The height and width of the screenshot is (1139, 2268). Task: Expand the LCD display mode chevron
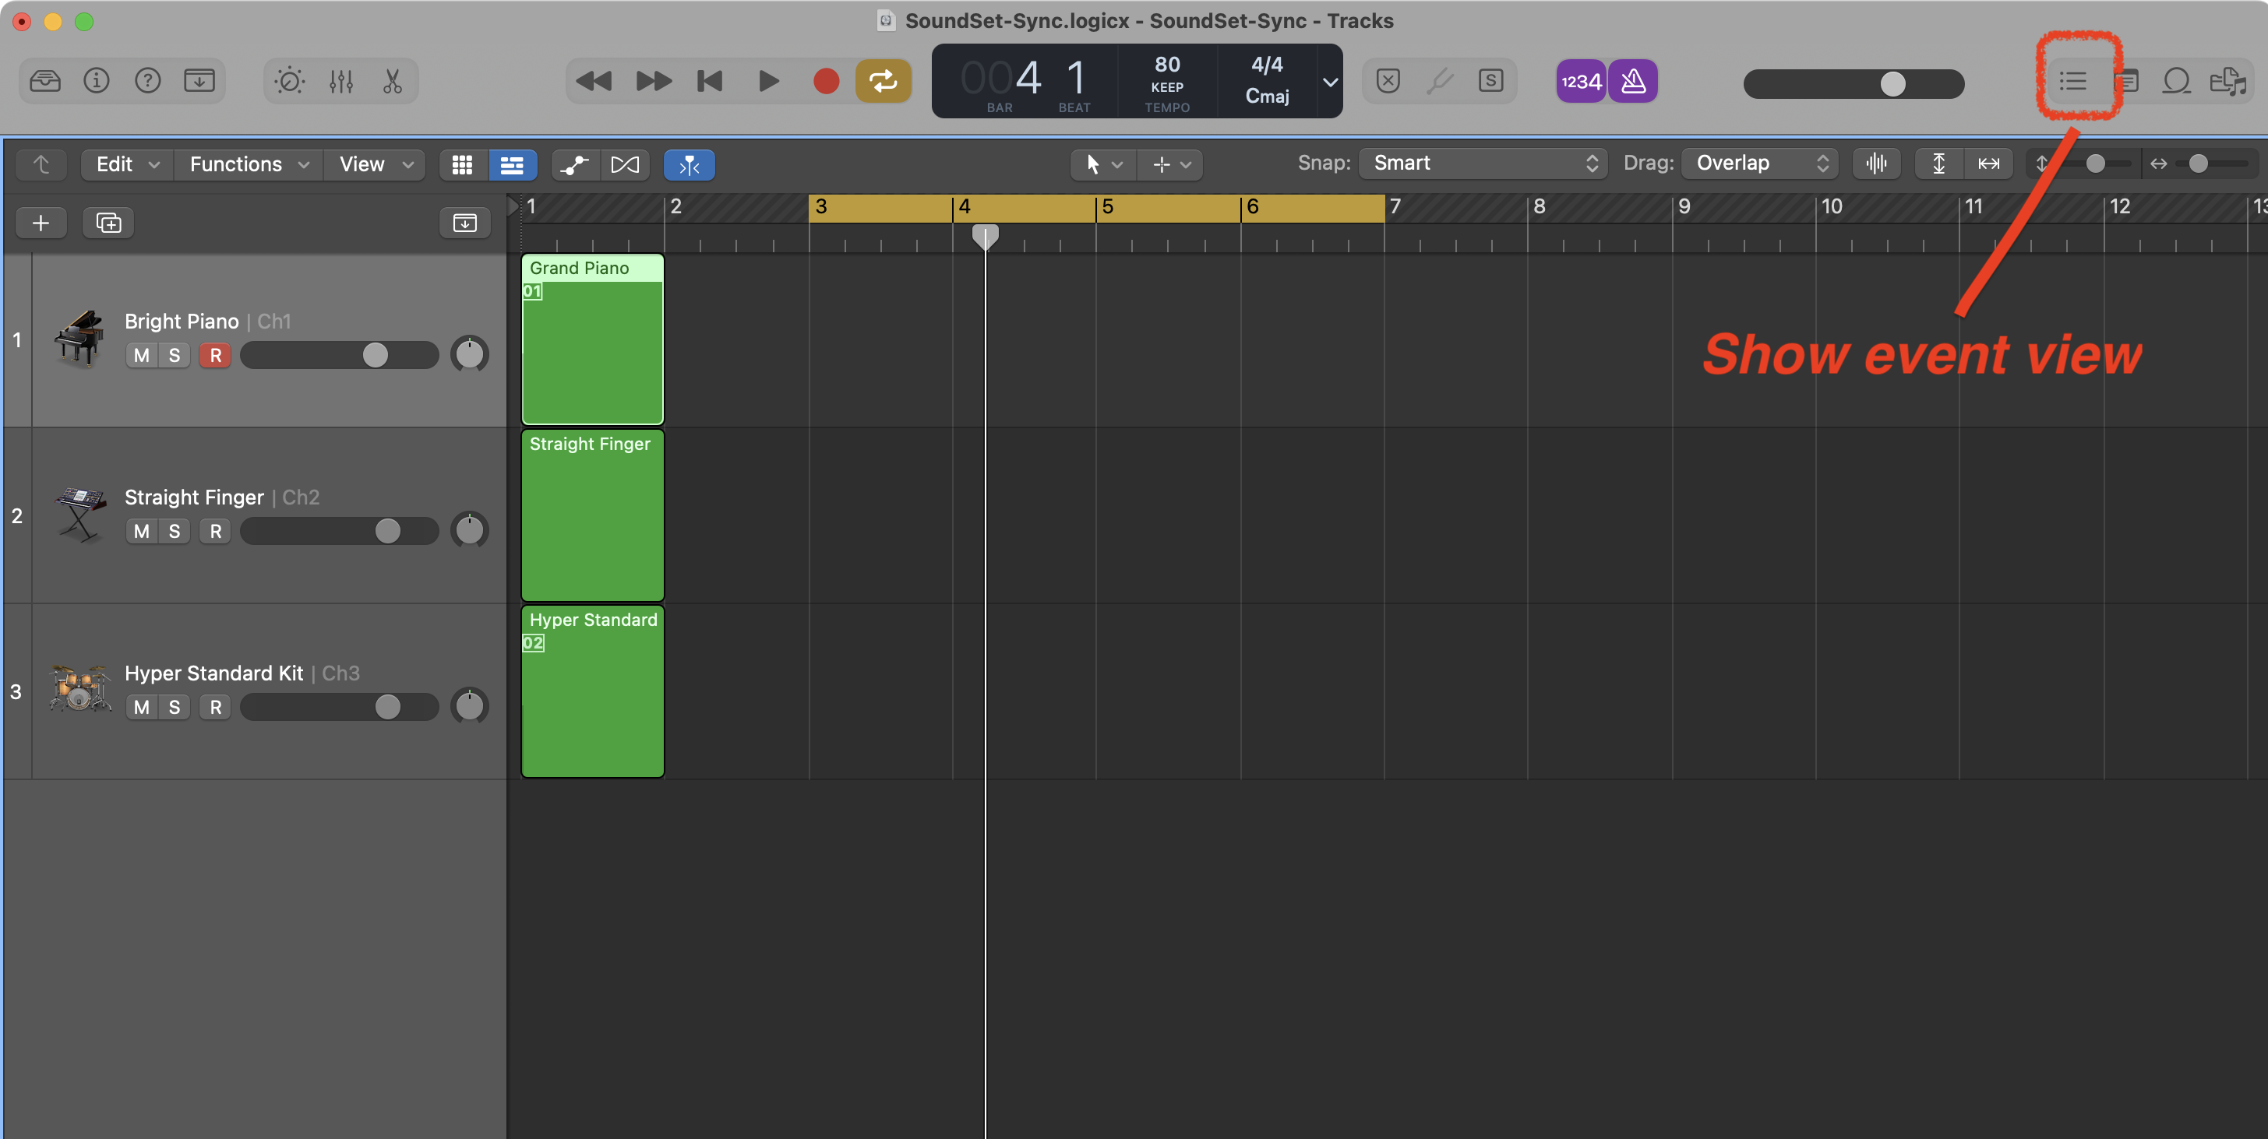point(1331,82)
